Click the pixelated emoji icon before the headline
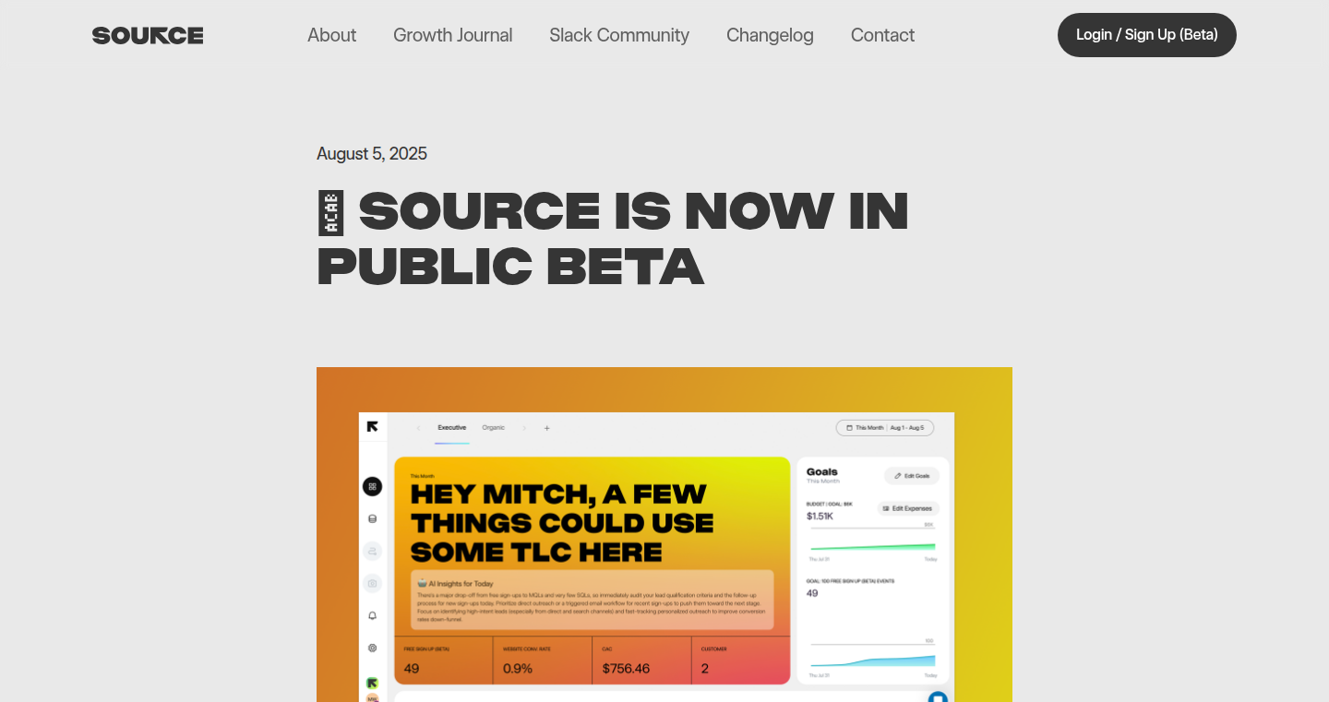1329x702 pixels. (x=330, y=212)
